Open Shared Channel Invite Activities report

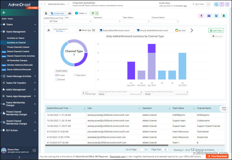[21, 56]
